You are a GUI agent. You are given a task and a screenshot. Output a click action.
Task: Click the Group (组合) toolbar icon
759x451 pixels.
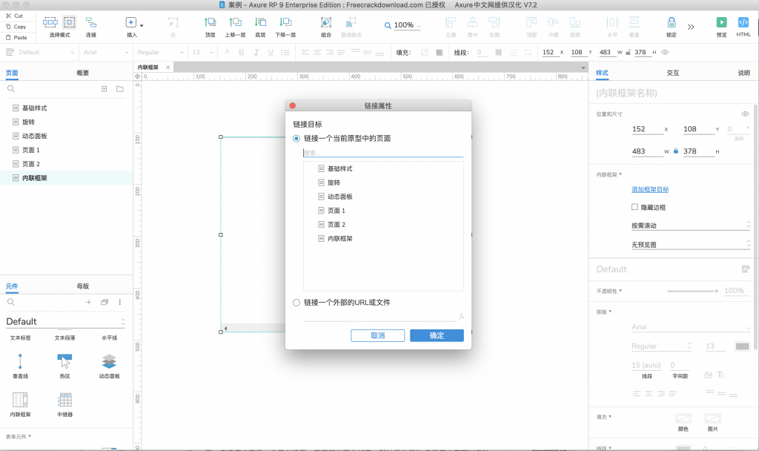[326, 23]
